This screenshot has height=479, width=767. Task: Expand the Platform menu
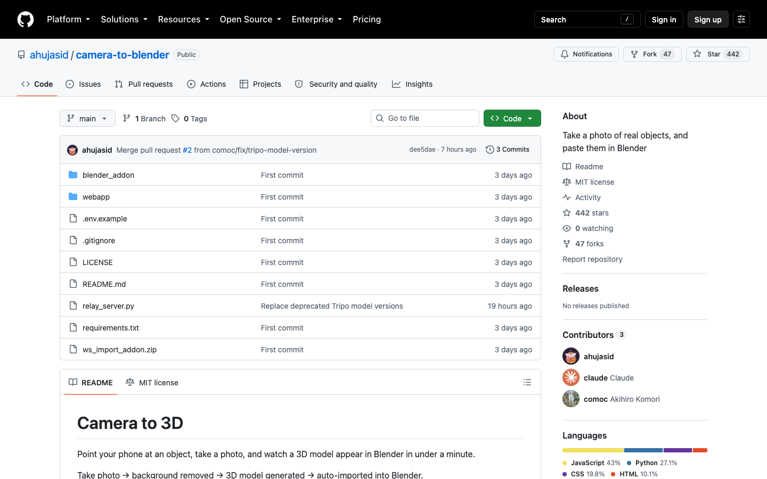(x=68, y=19)
